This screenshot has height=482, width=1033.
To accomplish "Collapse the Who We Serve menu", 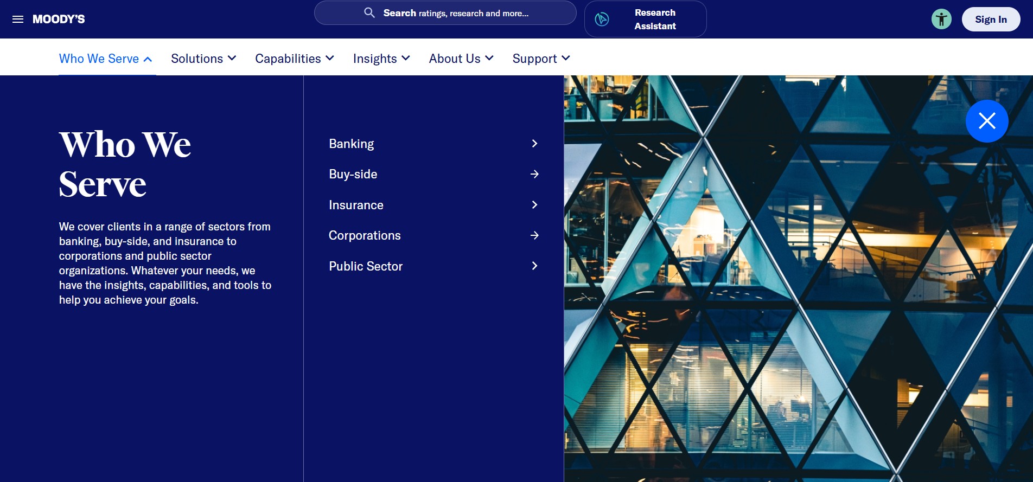I will 106,59.
